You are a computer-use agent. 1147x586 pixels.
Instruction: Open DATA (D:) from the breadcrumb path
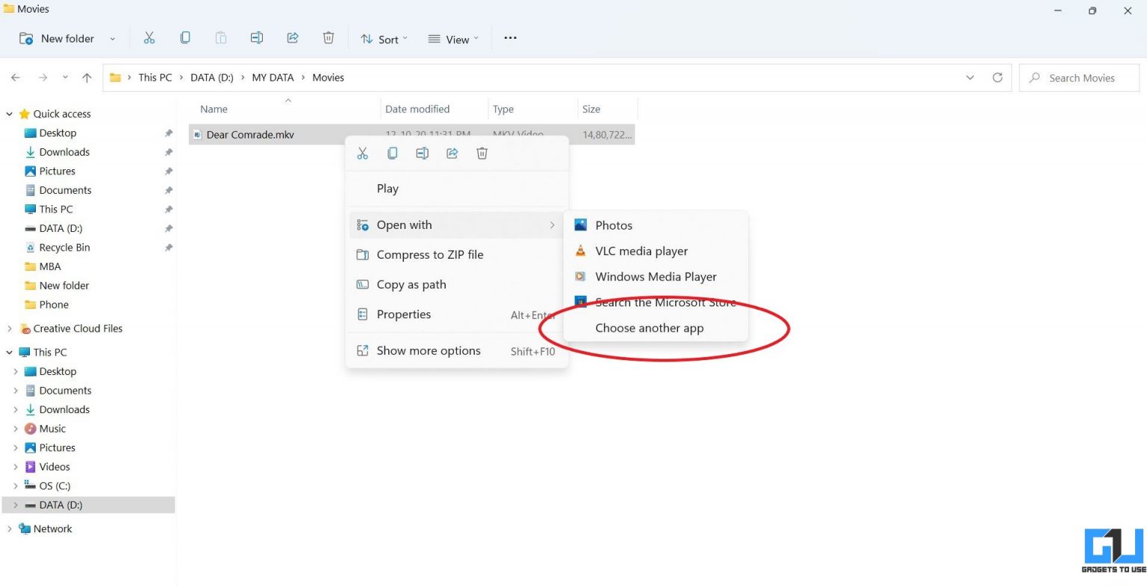211,77
